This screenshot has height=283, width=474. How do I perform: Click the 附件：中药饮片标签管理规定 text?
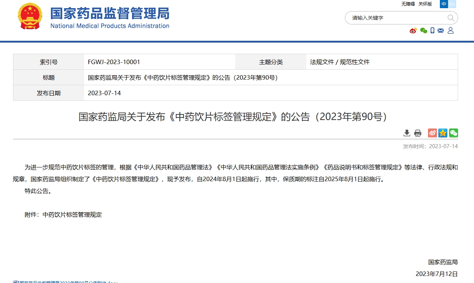(x=63, y=214)
